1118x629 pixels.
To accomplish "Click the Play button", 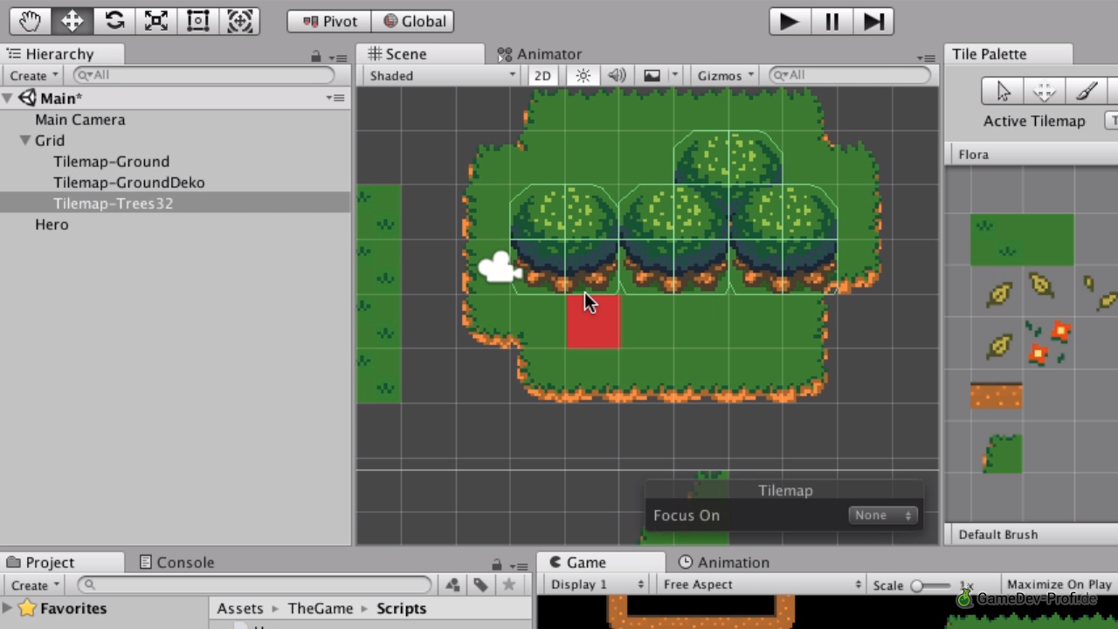I will pyautogui.click(x=789, y=21).
